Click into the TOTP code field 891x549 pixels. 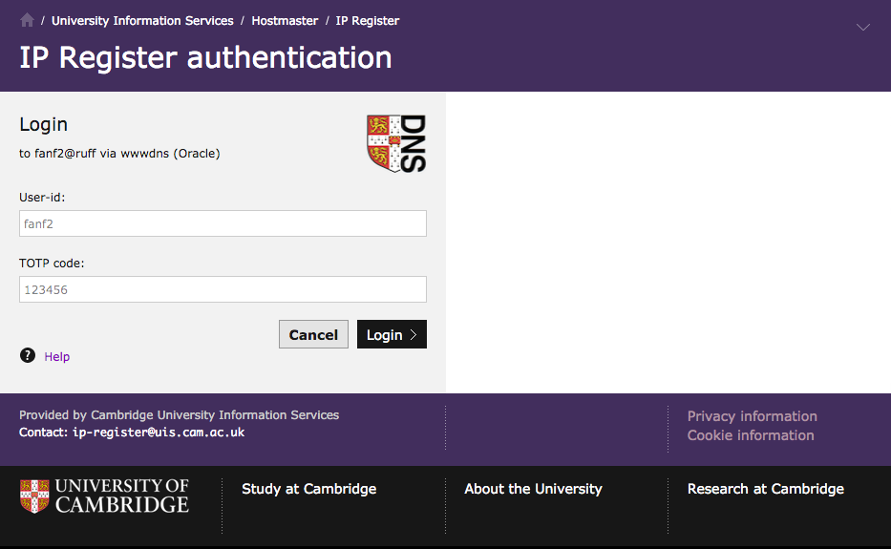[x=223, y=289]
